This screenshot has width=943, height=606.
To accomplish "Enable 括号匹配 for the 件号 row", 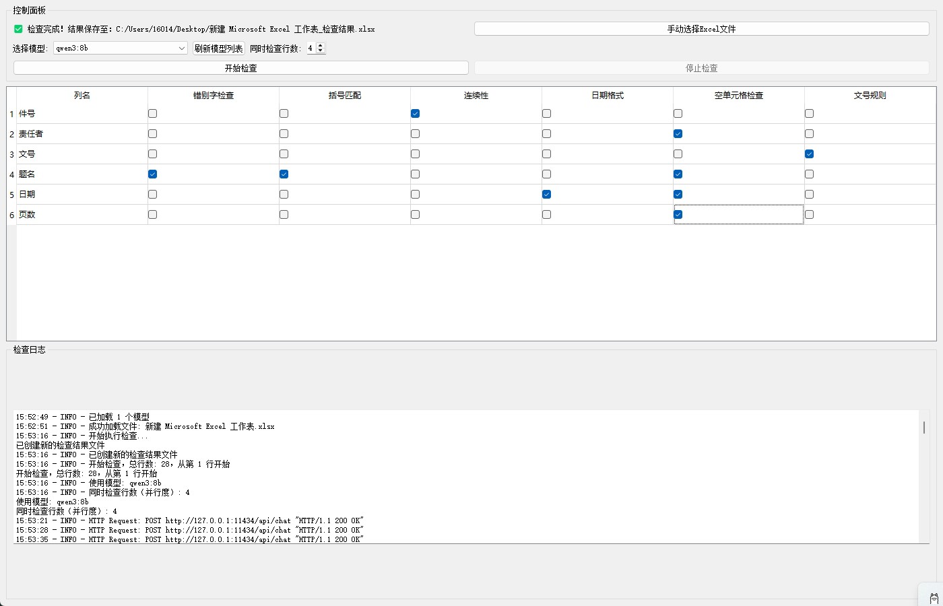I will pyautogui.click(x=284, y=114).
